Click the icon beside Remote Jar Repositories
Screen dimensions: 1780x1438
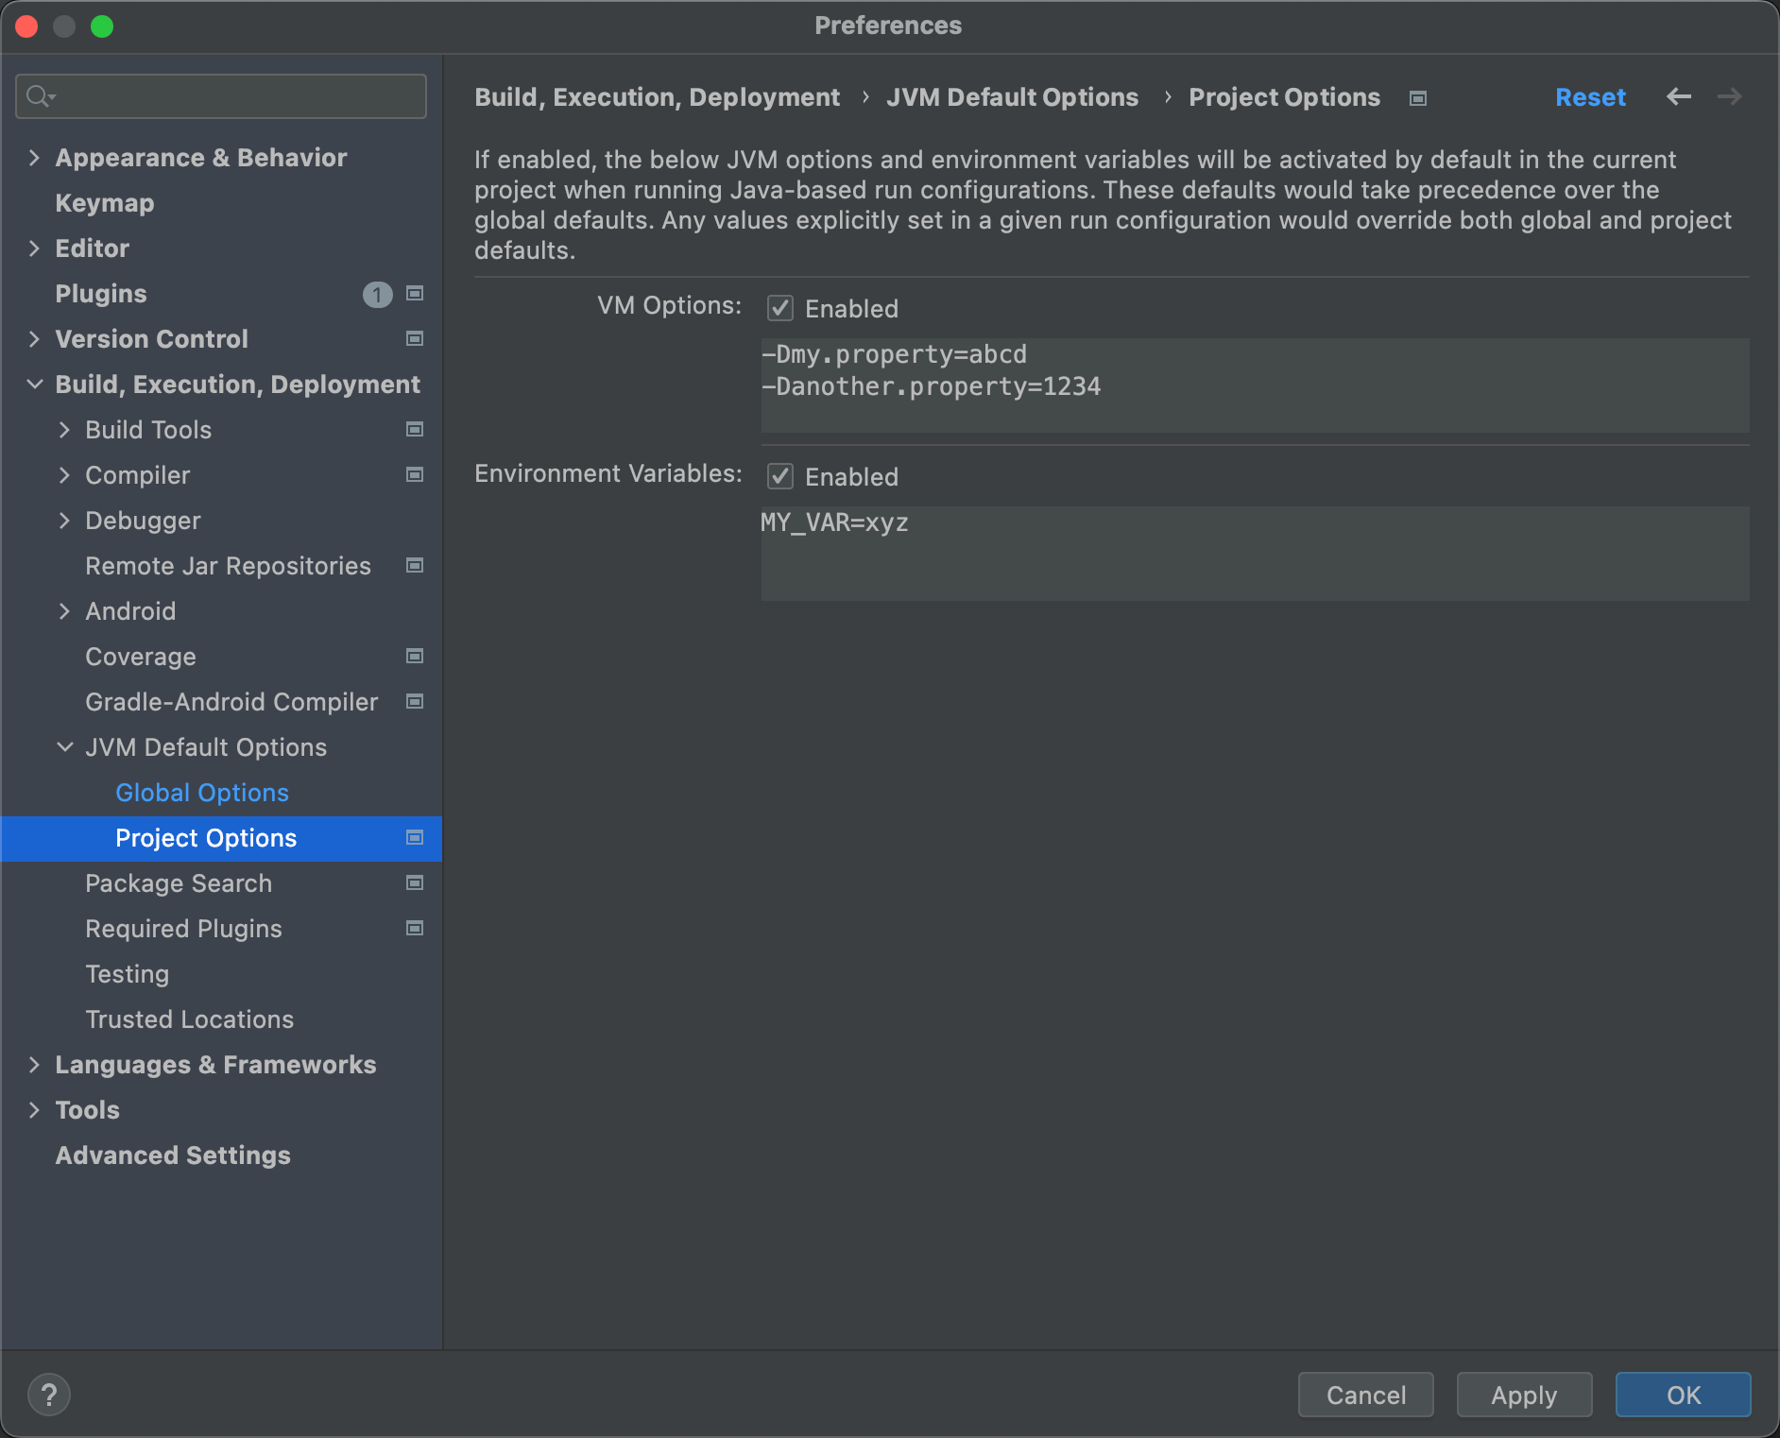click(x=414, y=565)
